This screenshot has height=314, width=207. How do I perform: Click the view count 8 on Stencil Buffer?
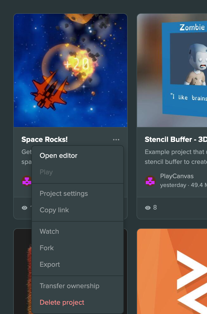coord(155,208)
